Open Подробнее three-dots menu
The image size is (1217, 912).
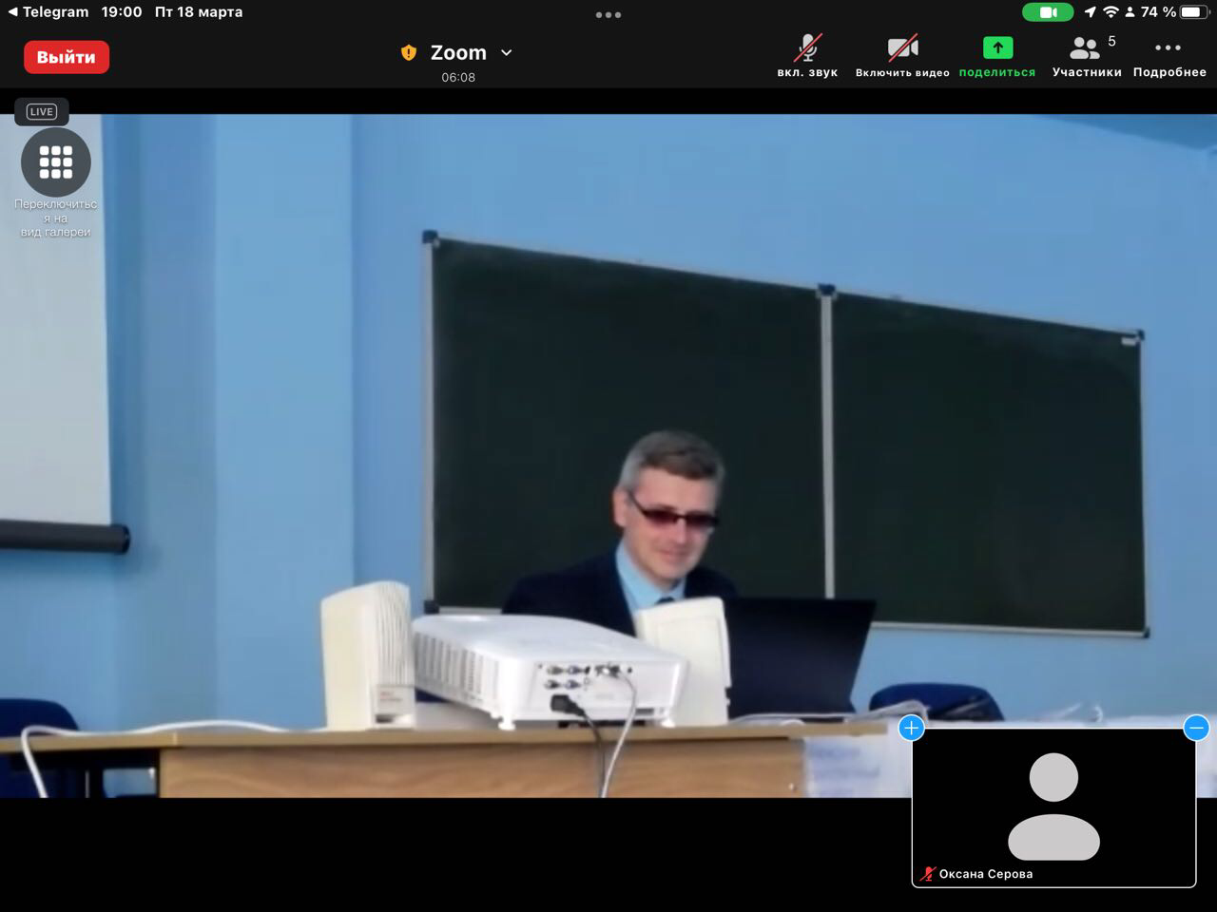(1169, 49)
